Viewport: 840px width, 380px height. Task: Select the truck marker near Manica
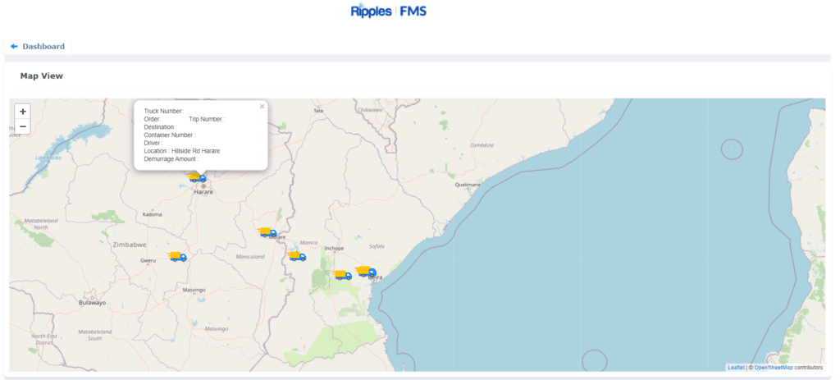click(297, 256)
